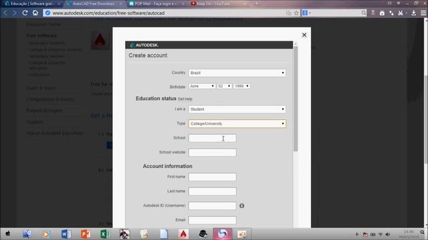Viewport: 428px width, 240px height.
Task: Open the browser home page icon
Action: point(35,13)
